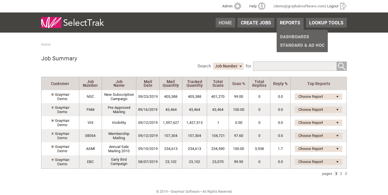This screenshot has height=195, width=388.
Task: Click the magnifying glass search button
Action: click(x=342, y=66)
